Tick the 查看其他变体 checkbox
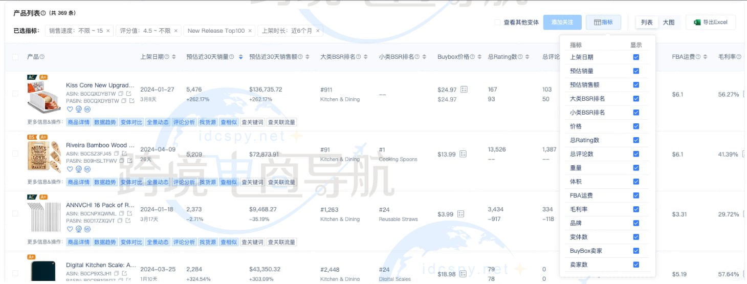The image size is (747, 284). point(497,23)
